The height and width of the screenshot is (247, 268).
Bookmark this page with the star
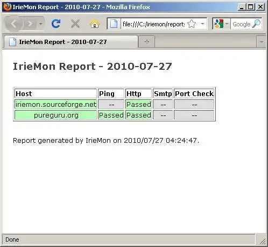click(x=192, y=24)
